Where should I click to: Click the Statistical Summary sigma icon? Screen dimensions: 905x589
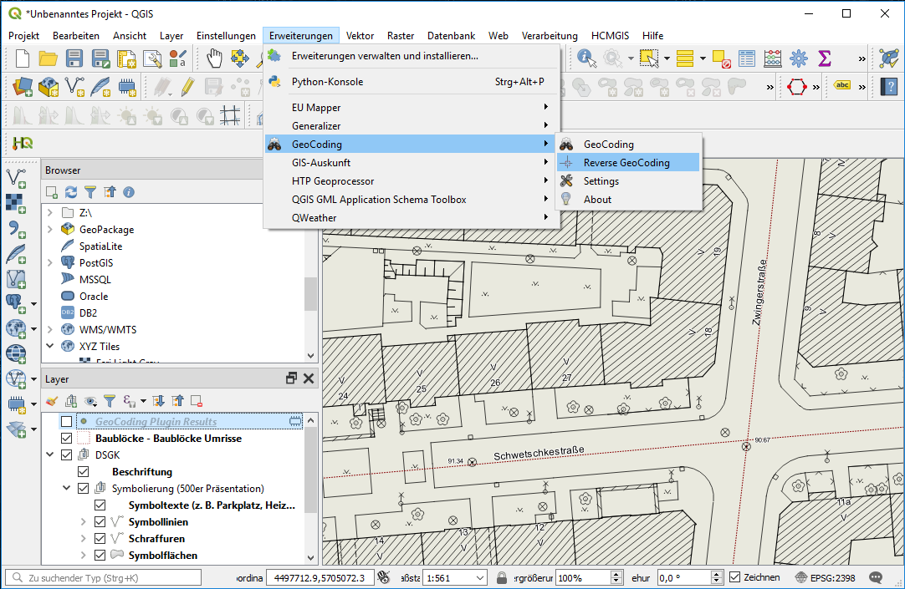[x=824, y=58]
